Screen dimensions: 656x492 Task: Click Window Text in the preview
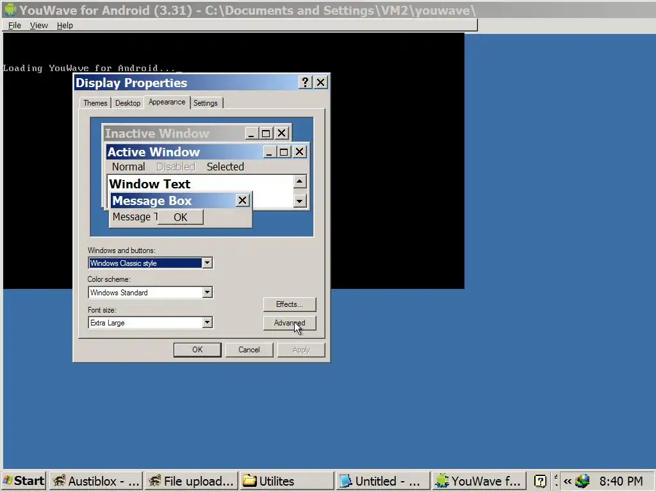tap(150, 184)
